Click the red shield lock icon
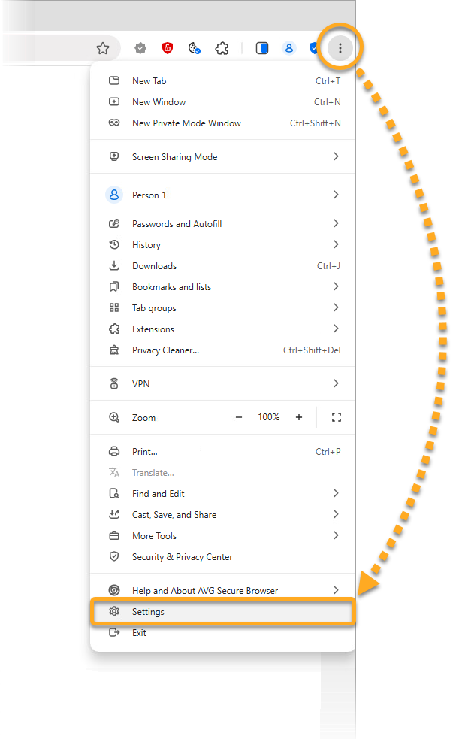Viewport: 453px width, 739px height. point(168,48)
